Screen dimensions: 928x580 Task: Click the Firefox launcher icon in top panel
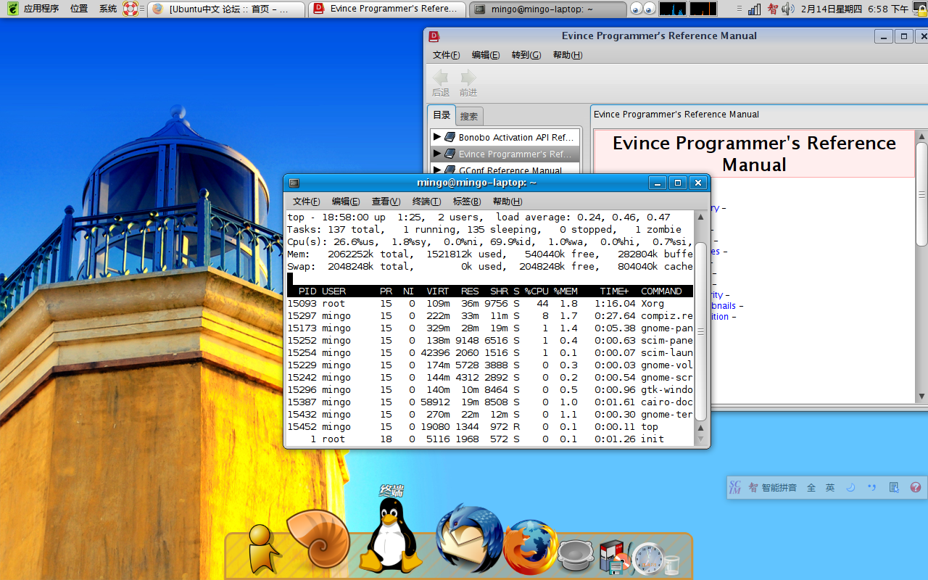(157, 9)
